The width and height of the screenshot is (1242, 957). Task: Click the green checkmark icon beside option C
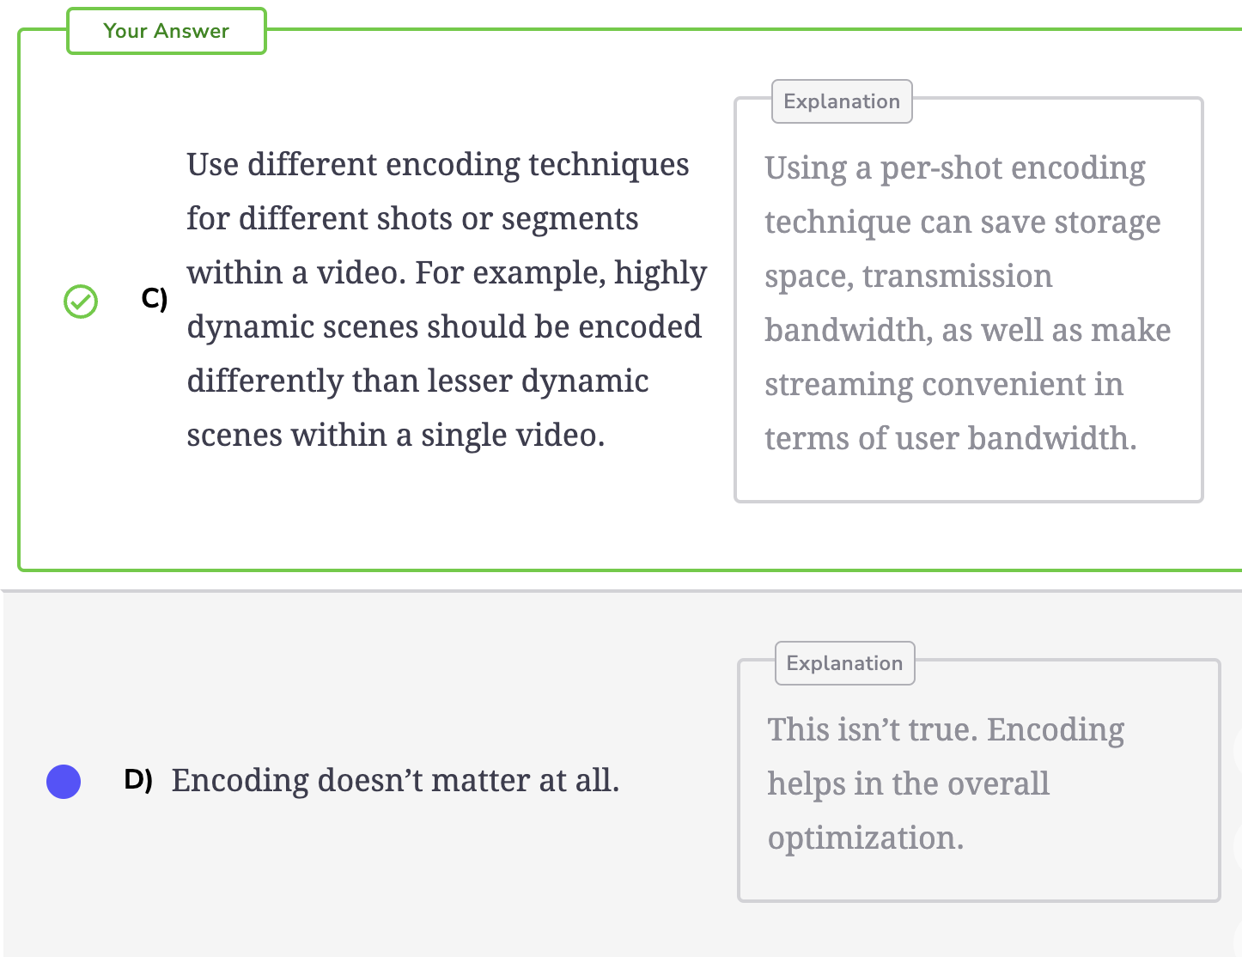81,302
